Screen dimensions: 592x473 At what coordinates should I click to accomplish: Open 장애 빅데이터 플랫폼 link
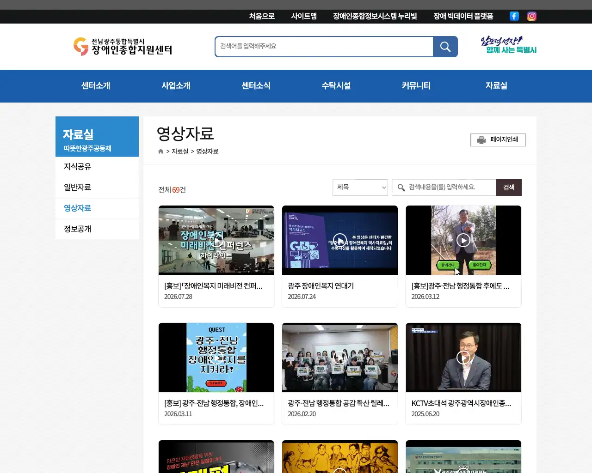click(463, 16)
